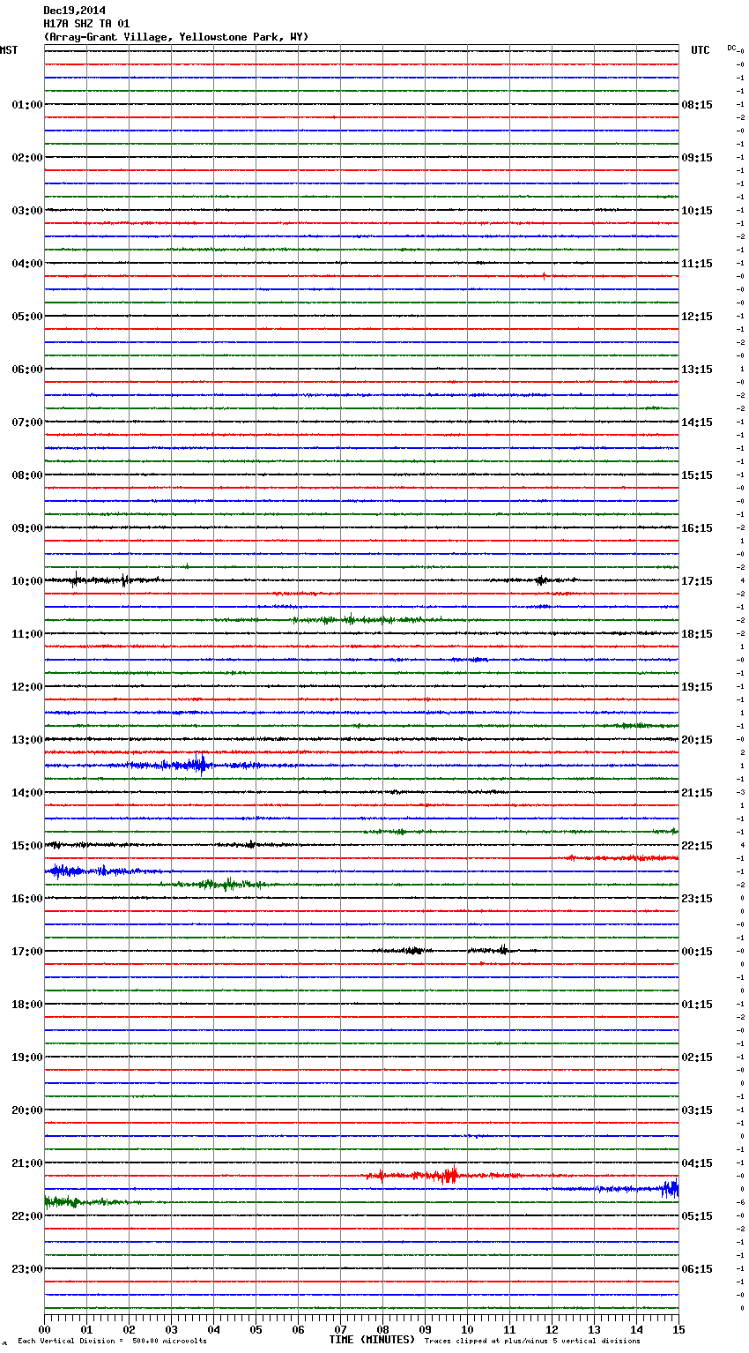Click the 20:15 UTC time label
Viewport: 749px width, 1353px height.
(697, 740)
